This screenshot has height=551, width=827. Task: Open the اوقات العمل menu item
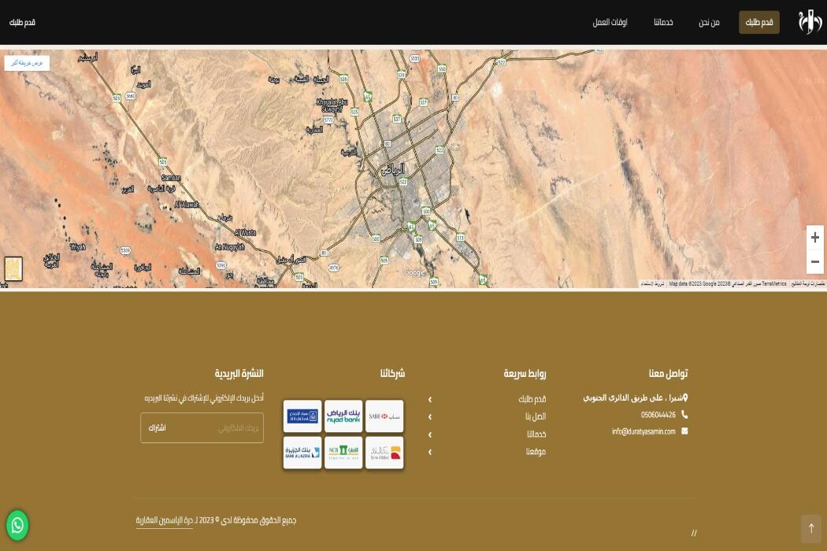tap(610, 23)
